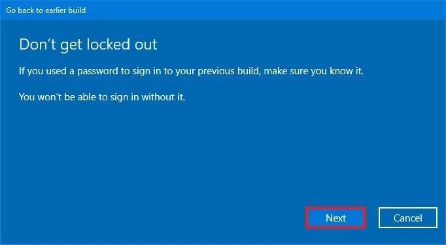Click the Next button to continue
The width and height of the screenshot is (446, 245).
click(335, 218)
